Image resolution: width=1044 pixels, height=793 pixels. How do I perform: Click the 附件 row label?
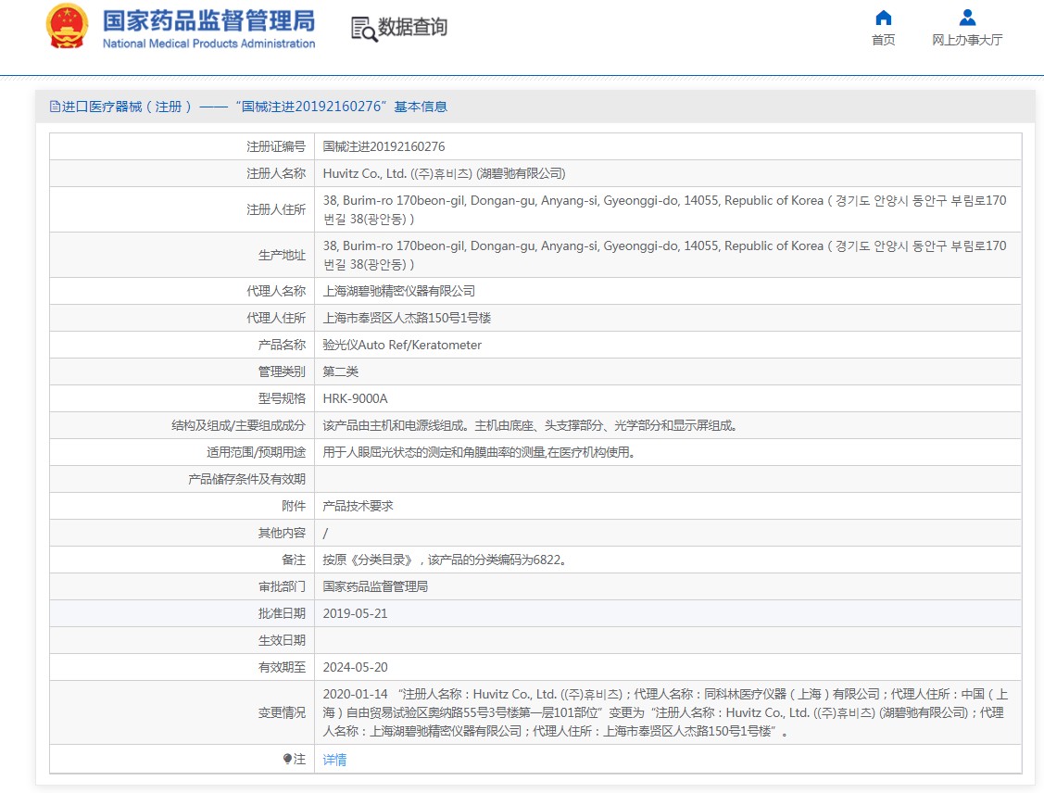click(294, 506)
